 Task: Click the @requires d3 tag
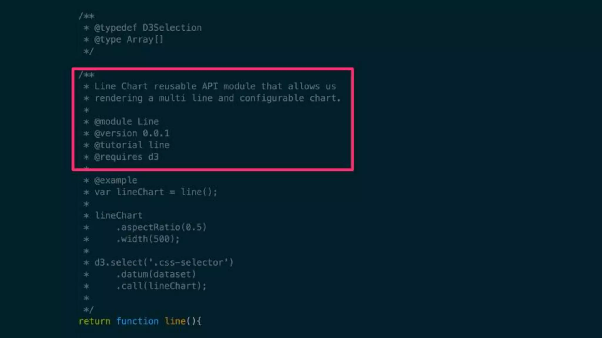click(x=126, y=157)
